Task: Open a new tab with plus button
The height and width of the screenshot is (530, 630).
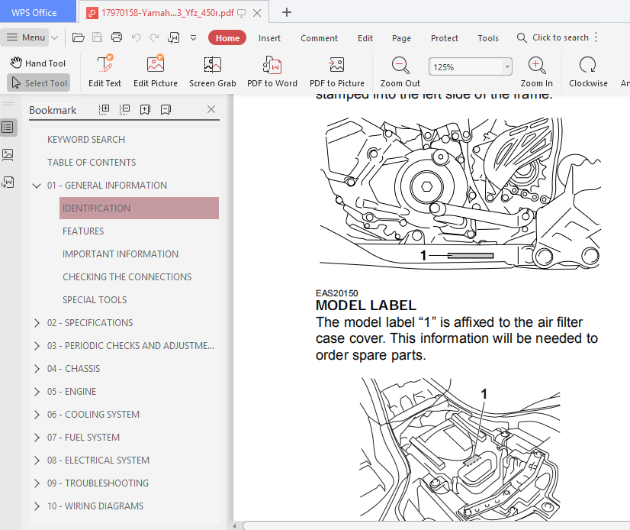Action: (x=287, y=12)
